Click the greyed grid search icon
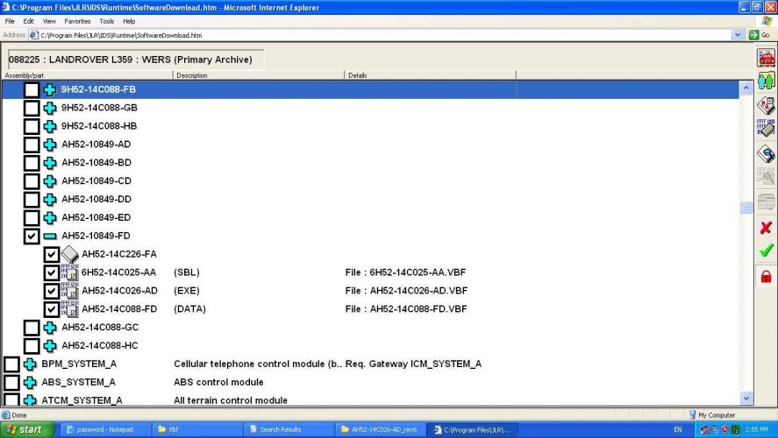Image resolution: width=778 pixels, height=438 pixels. [766, 177]
